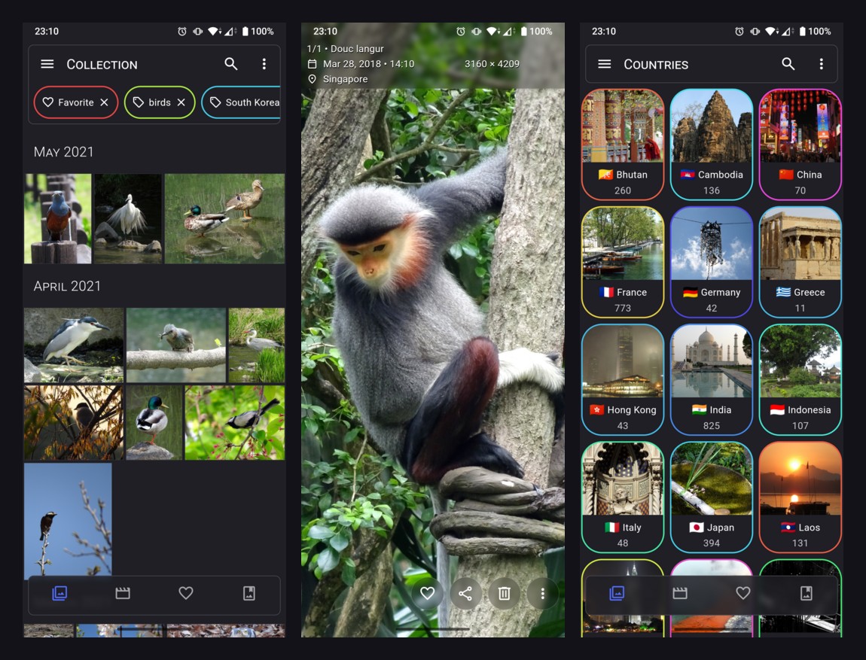Remove the birds filter chip
This screenshot has height=660, width=866.
click(x=181, y=102)
